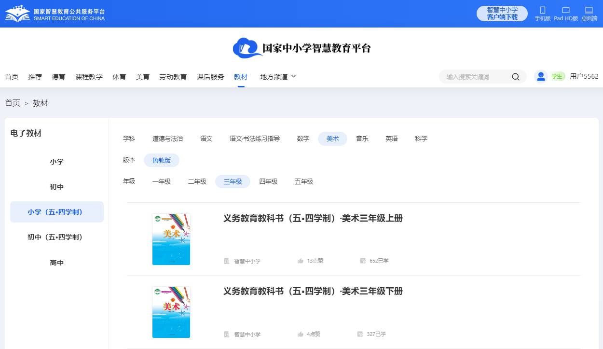
Task: Filter subject by 英语
Action: coord(392,139)
